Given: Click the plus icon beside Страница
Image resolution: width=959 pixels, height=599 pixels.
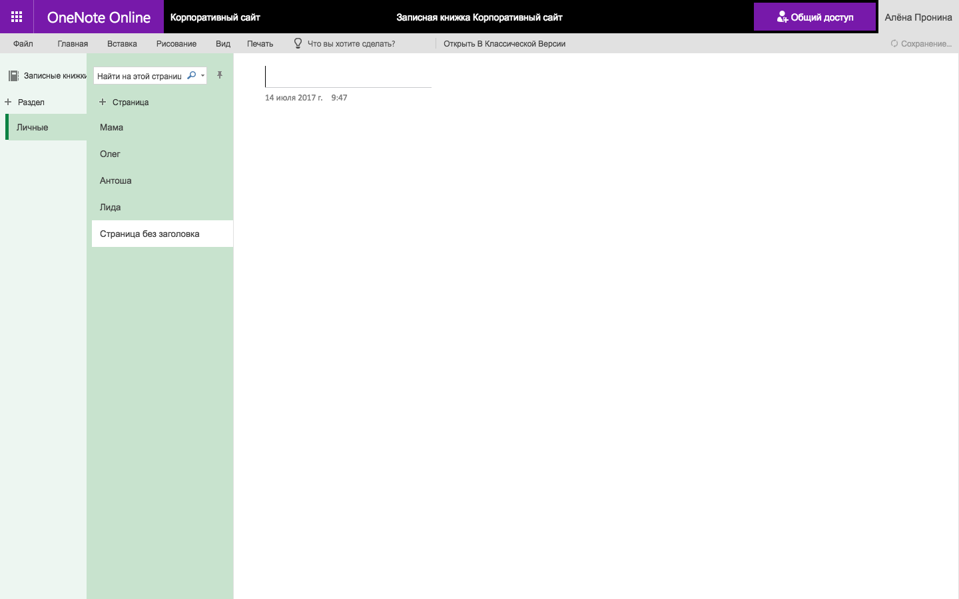Looking at the screenshot, I should (102, 102).
